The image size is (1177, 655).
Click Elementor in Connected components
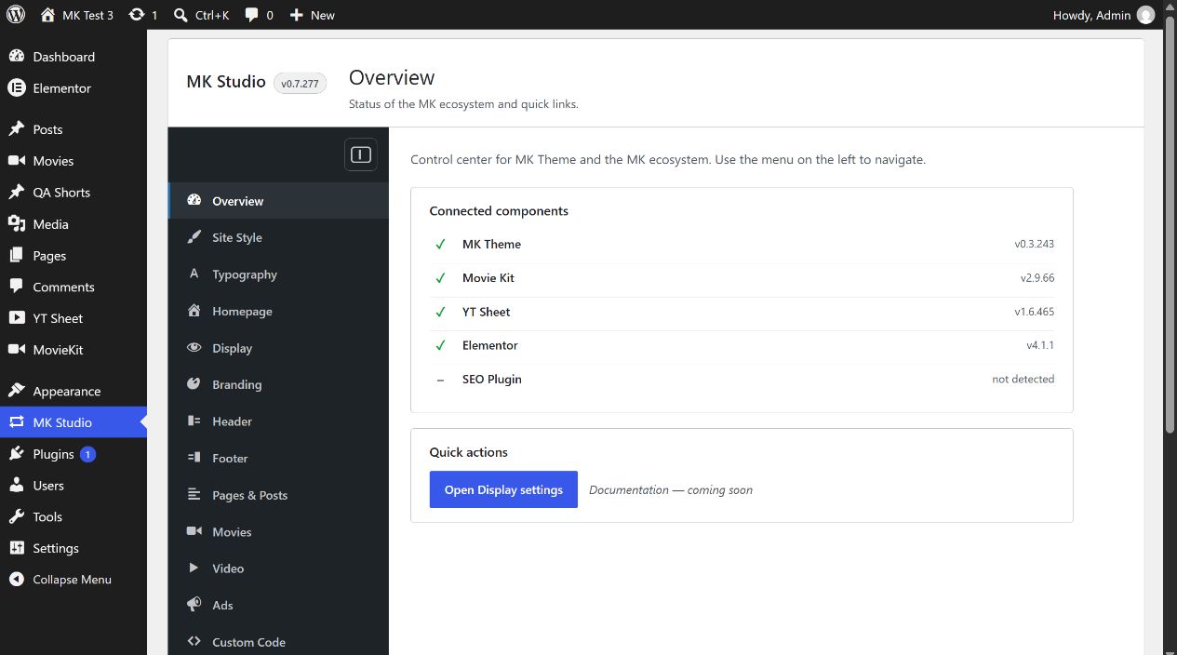coord(490,345)
